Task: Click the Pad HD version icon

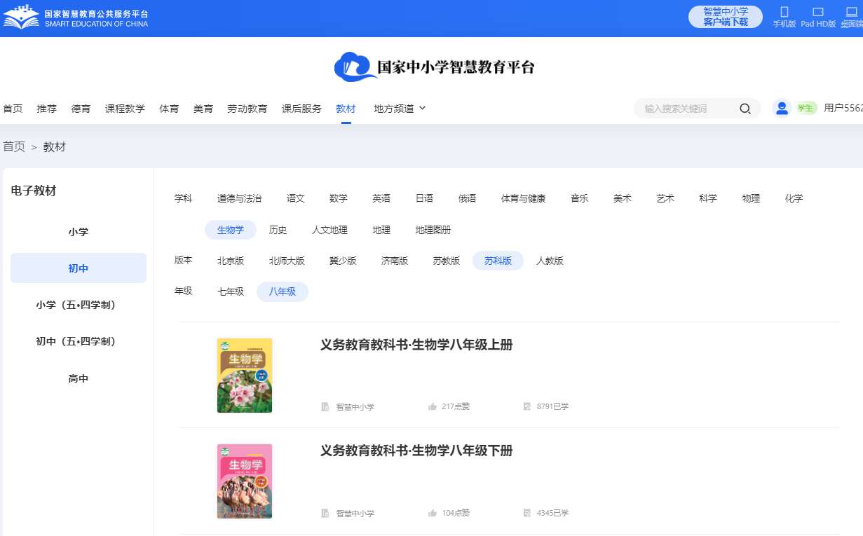Action: click(817, 12)
